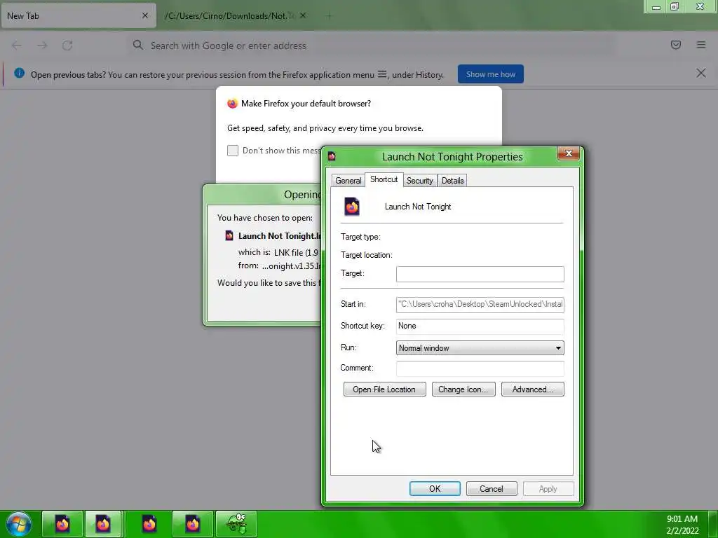Close the Downloads/Not tab
718x538 pixels.
[303, 15]
